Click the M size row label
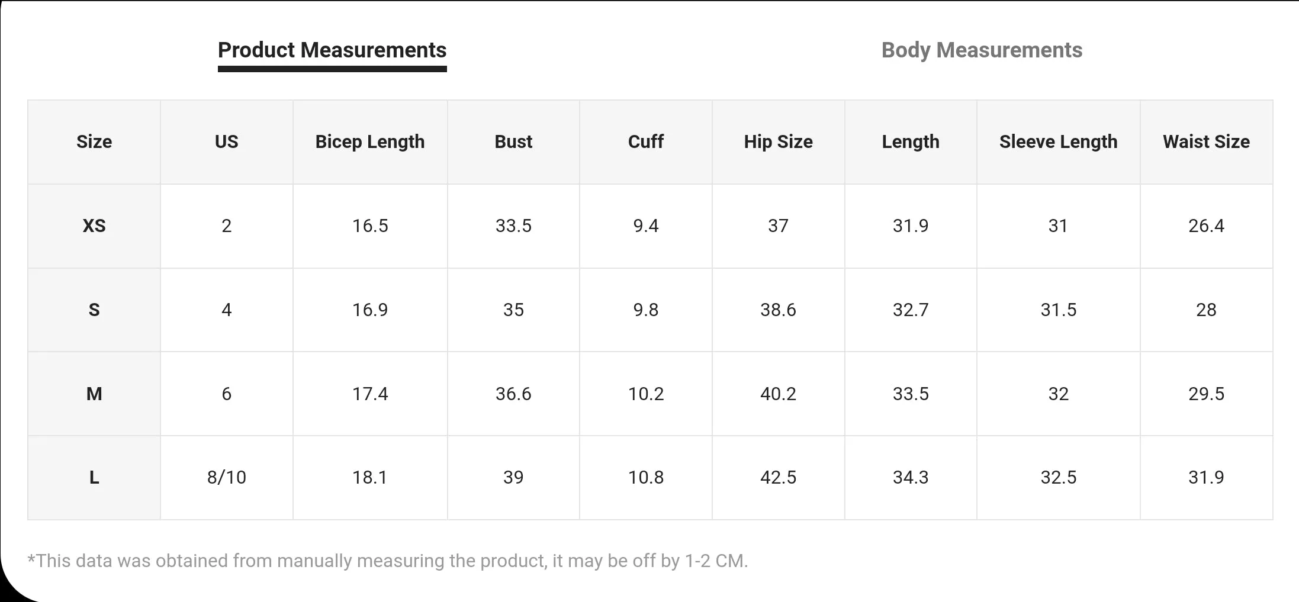The image size is (1299, 602). [x=94, y=394]
